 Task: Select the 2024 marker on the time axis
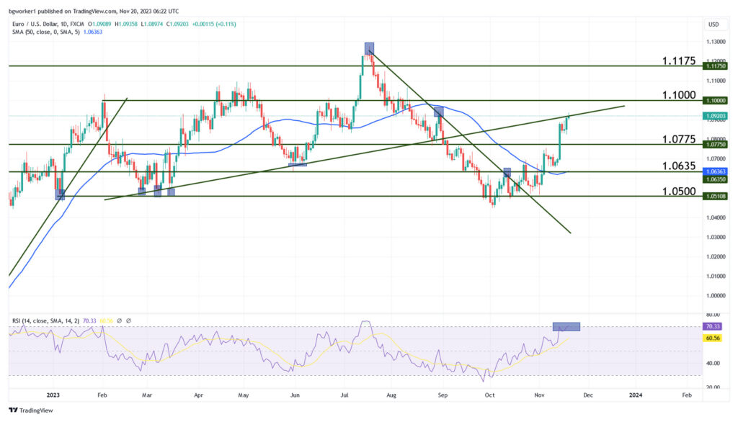coord(636,395)
